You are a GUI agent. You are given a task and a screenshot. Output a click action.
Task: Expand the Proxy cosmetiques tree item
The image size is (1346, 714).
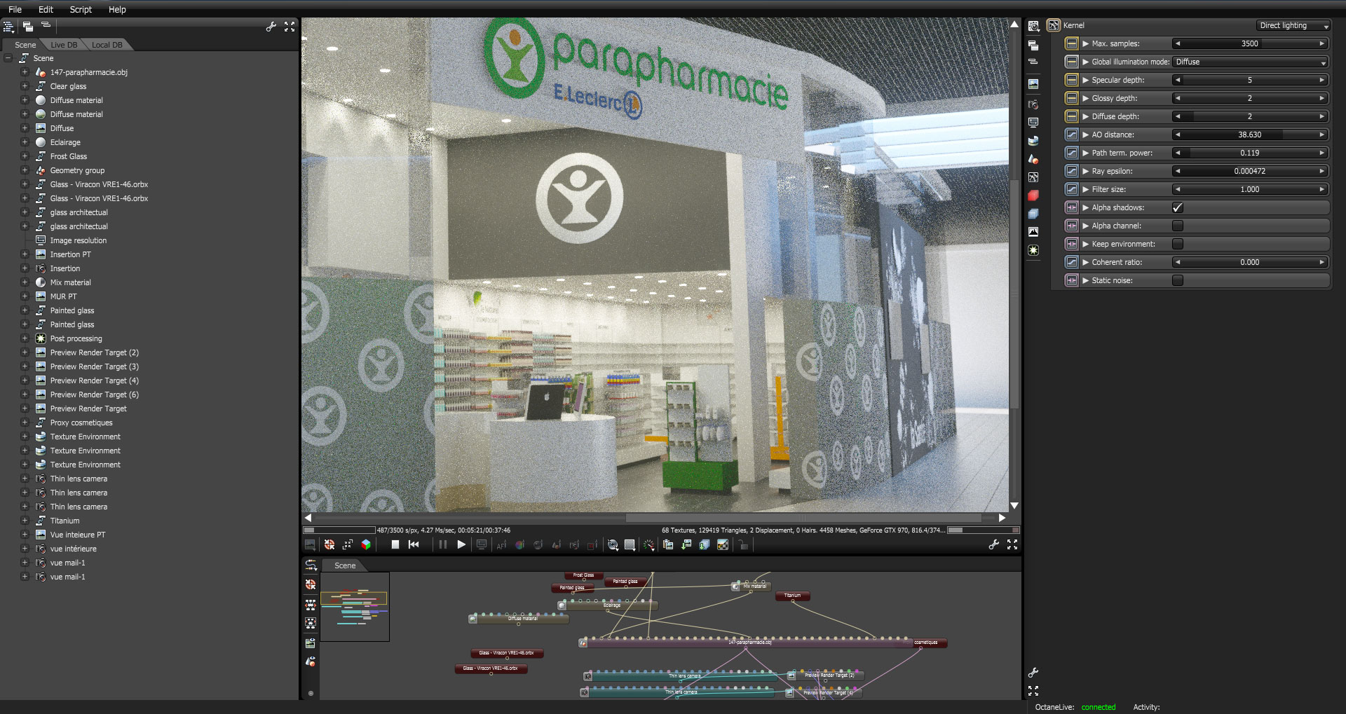point(25,423)
